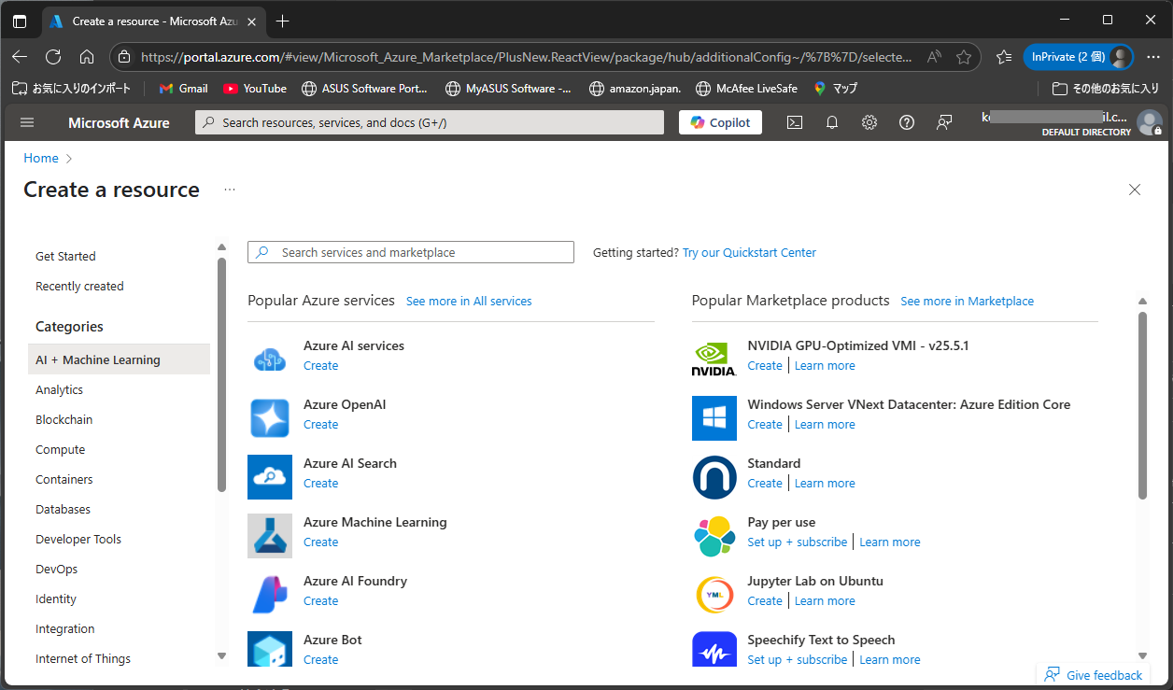The width and height of the screenshot is (1173, 690).
Task: Go back with the browser back arrow
Action: pos(20,57)
